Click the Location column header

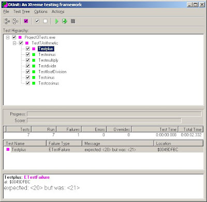point(179,143)
